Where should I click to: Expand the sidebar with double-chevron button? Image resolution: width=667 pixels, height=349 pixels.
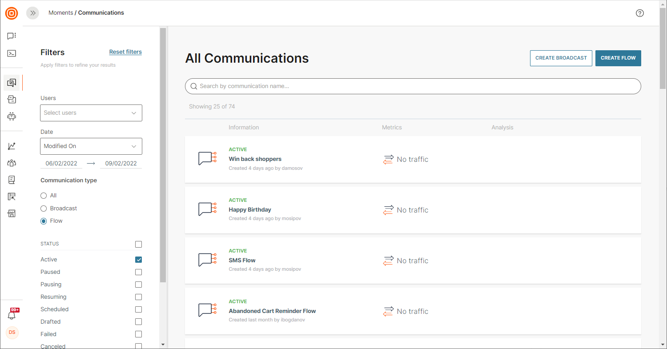pos(32,13)
